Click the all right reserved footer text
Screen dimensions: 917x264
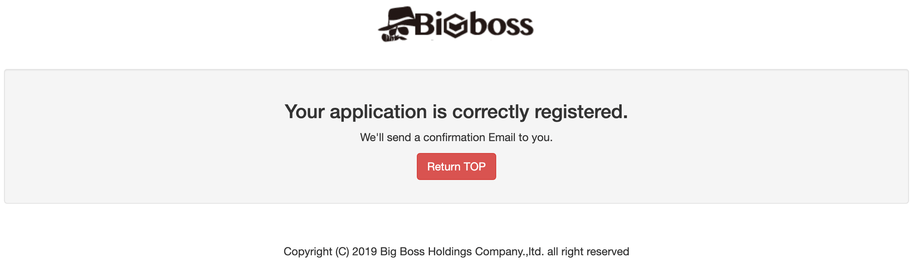click(x=588, y=251)
